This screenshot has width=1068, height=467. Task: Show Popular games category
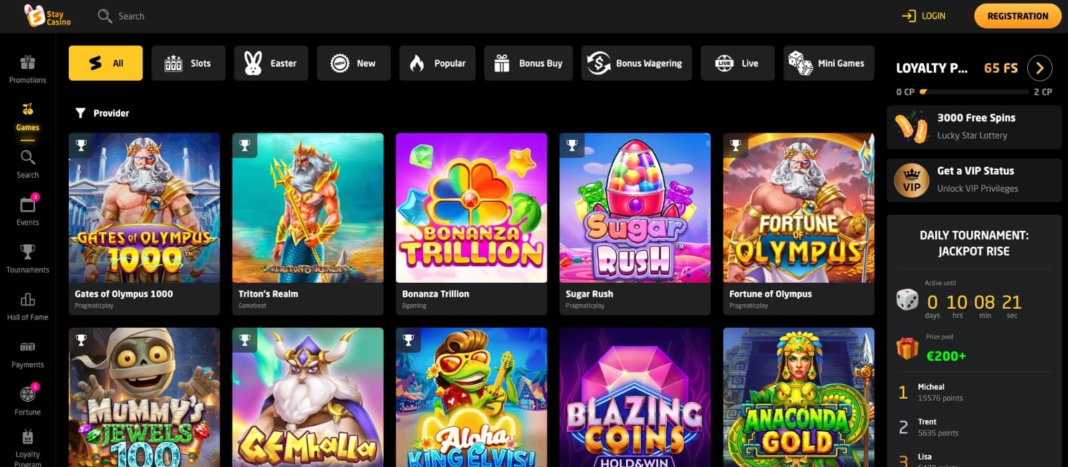pos(437,63)
